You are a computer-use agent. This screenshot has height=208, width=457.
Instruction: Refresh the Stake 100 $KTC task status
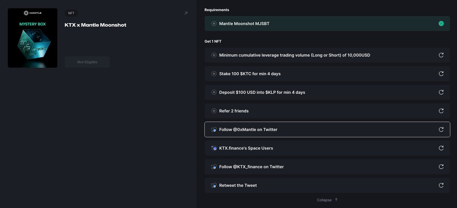click(x=441, y=74)
